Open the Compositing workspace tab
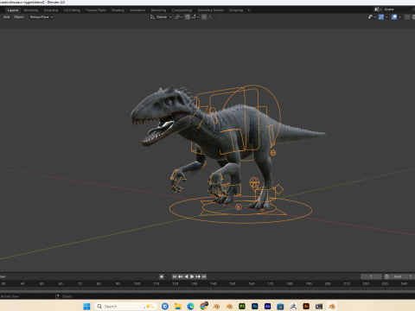Image resolution: width=415 pixels, height=311 pixels. click(182, 10)
